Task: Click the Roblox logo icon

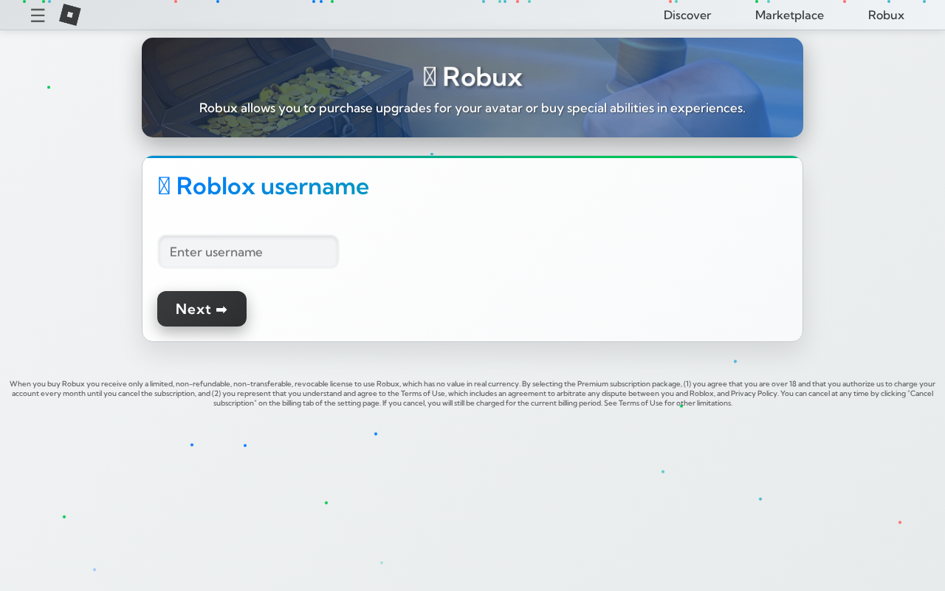Action: coord(70,15)
